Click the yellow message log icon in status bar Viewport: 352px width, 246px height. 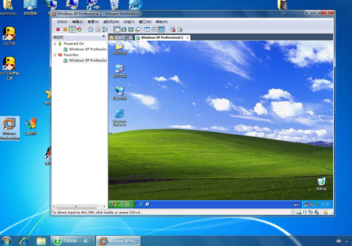coord(325,212)
